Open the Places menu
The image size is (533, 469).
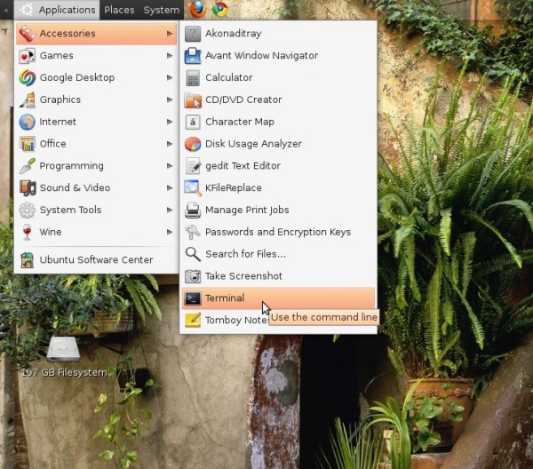[119, 10]
